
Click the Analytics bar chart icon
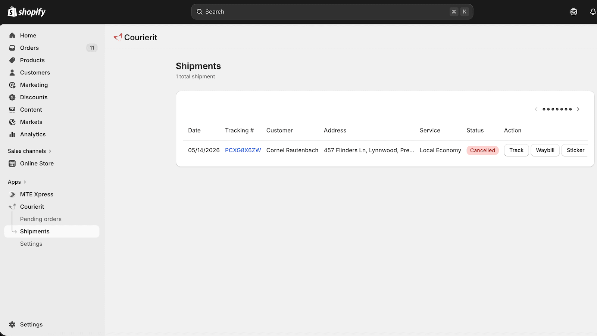point(12,134)
